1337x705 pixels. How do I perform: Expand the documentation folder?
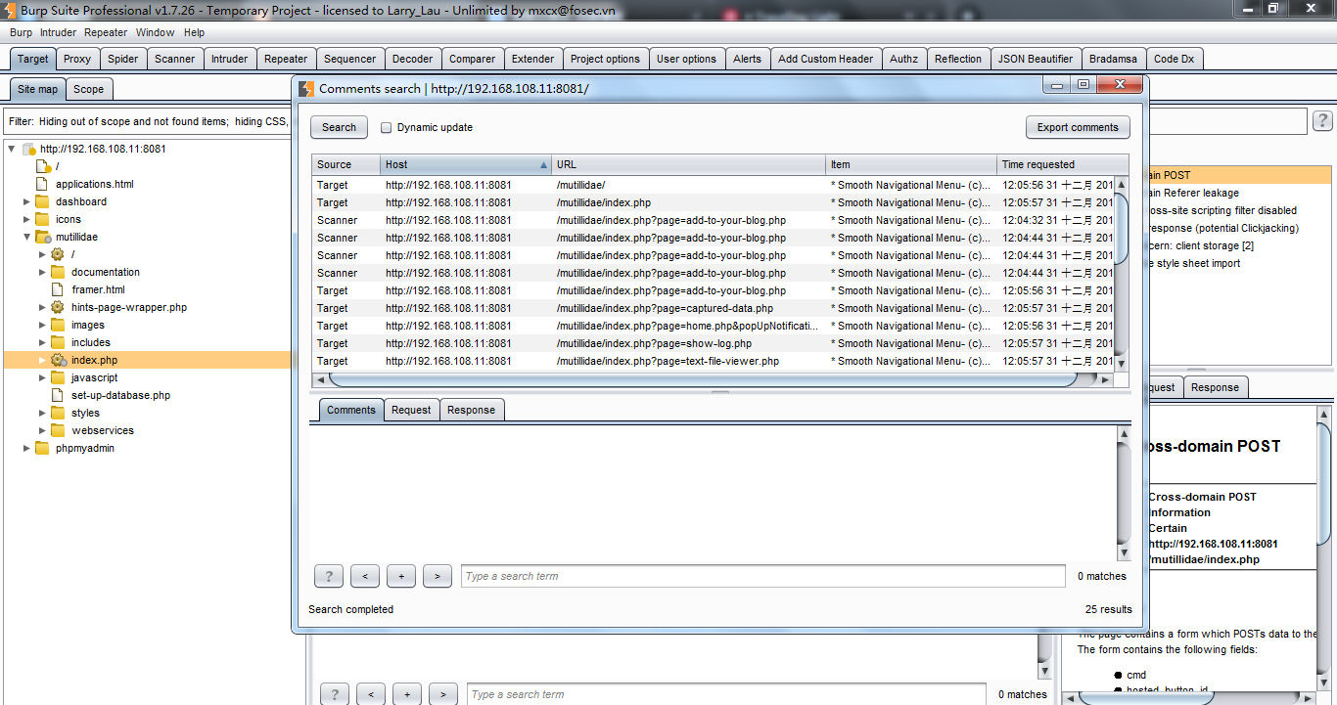pos(43,272)
